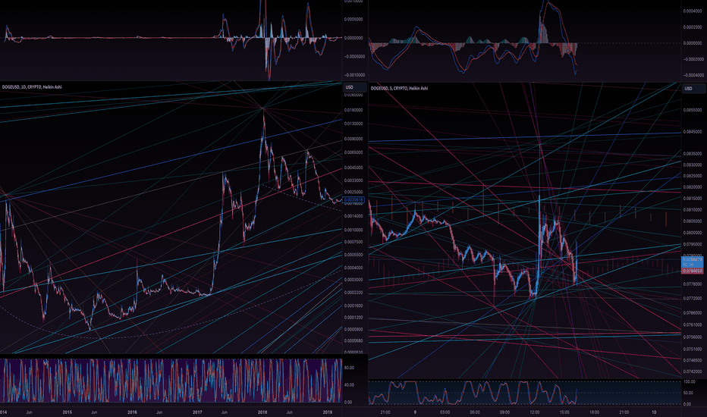Click the -0.0002000 level on the right MACD scale
The width and height of the screenshot is (707, 417).
pos(692,59)
